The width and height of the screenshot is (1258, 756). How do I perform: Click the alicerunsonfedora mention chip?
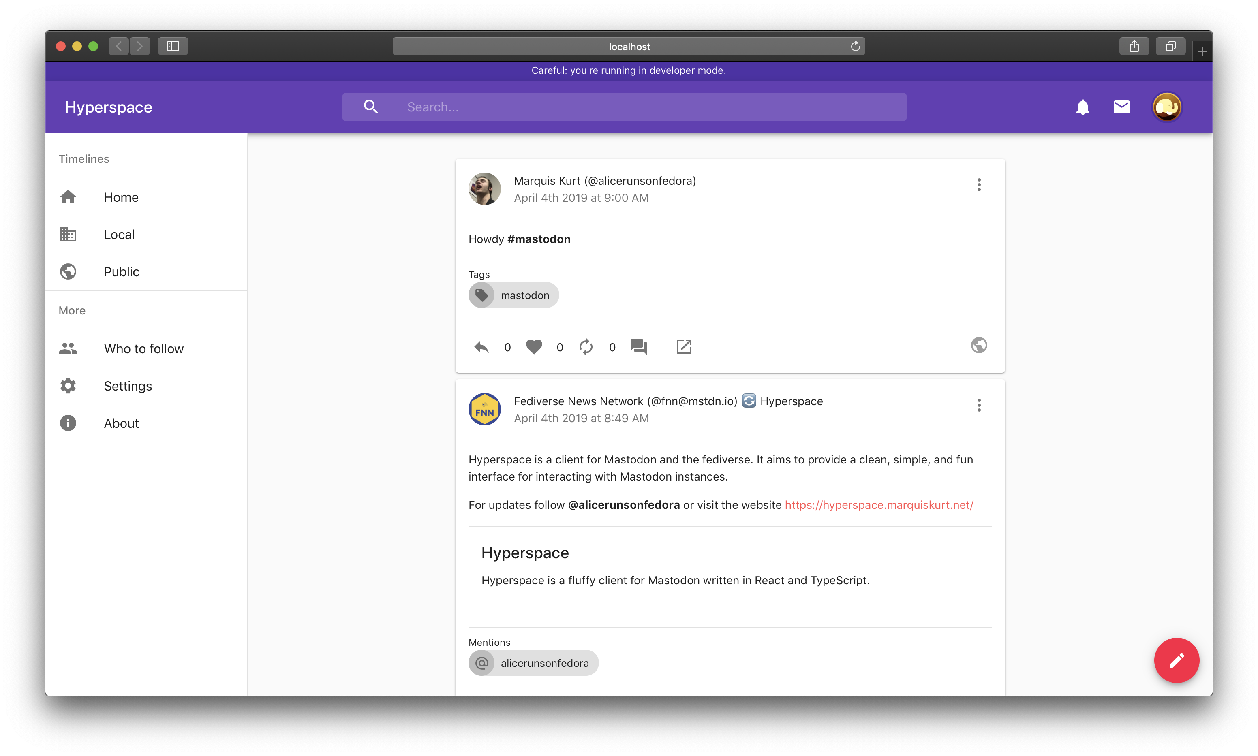click(533, 663)
